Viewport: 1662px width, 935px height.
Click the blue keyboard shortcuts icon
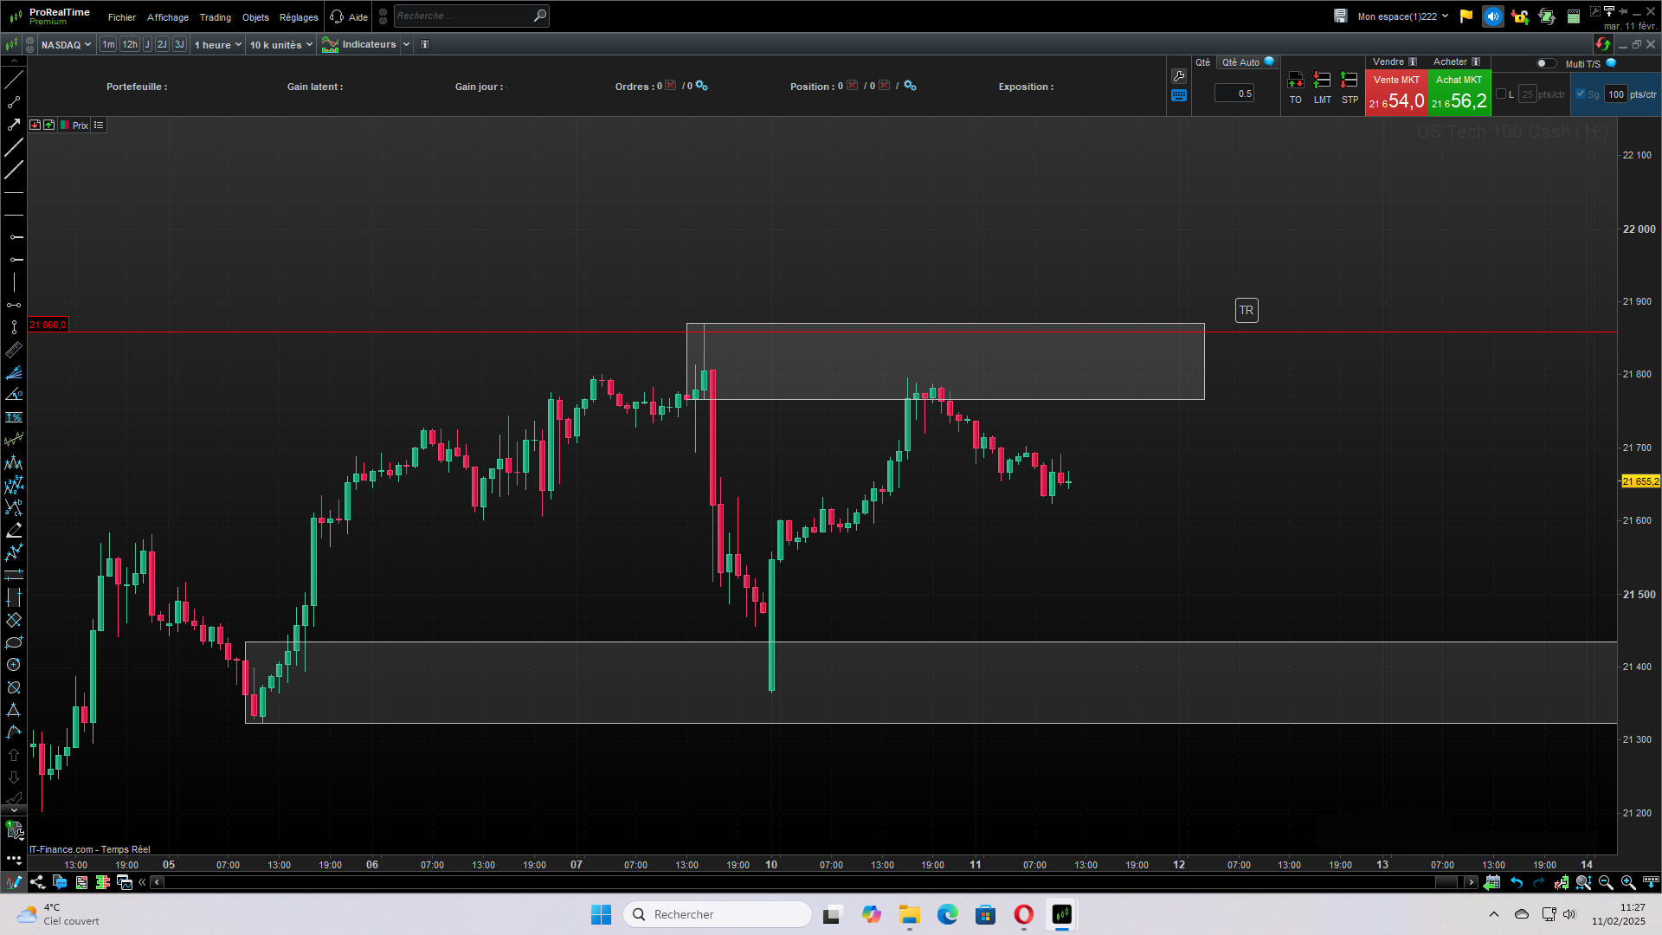pos(1178,96)
